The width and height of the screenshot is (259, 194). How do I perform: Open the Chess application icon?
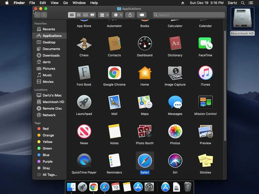coord(84,43)
